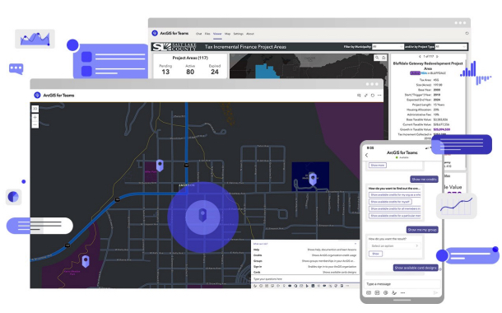Open the Files tab in back window
Screen dimensions: 502x313
point(207,34)
